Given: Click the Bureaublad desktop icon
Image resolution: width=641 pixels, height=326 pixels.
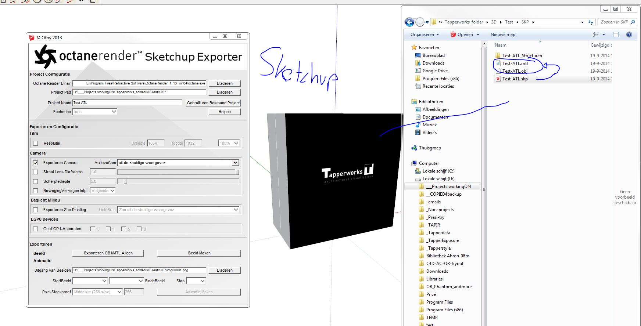Looking at the screenshot, I should (x=418, y=55).
